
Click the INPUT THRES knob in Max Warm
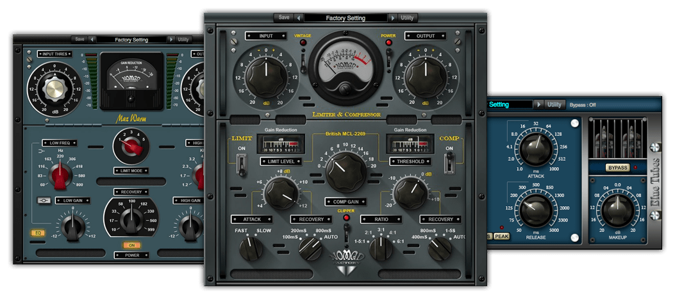click(x=54, y=88)
